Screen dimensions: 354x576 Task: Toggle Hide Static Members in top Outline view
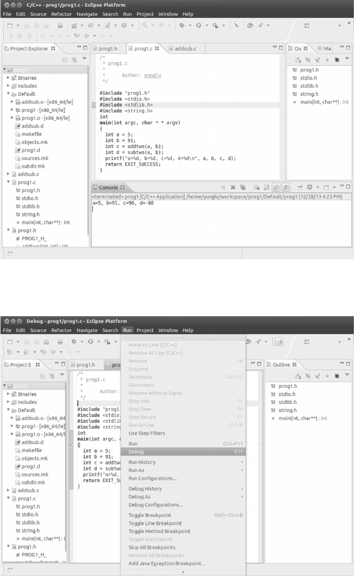pyautogui.click(x=317, y=60)
